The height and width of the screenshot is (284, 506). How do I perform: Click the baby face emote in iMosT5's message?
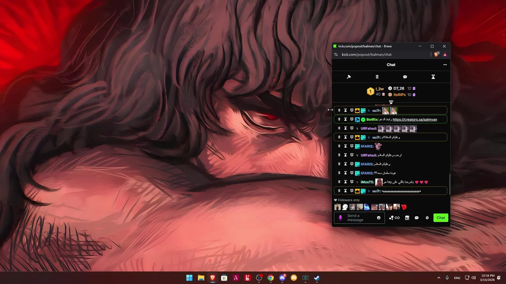click(379, 182)
